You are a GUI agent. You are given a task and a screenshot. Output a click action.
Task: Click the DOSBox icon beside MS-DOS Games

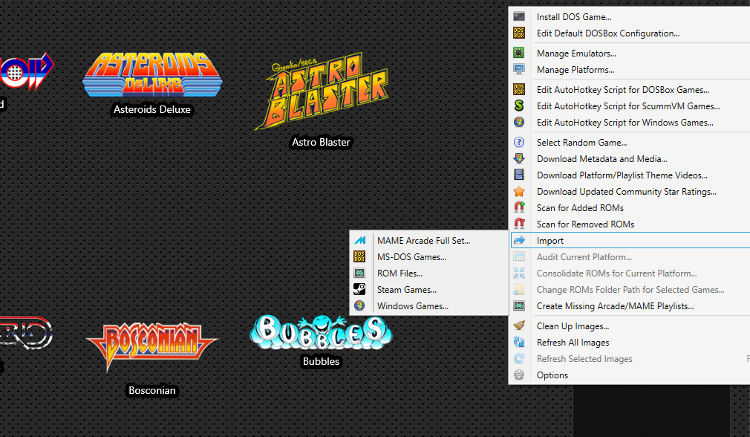click(359, 256)
